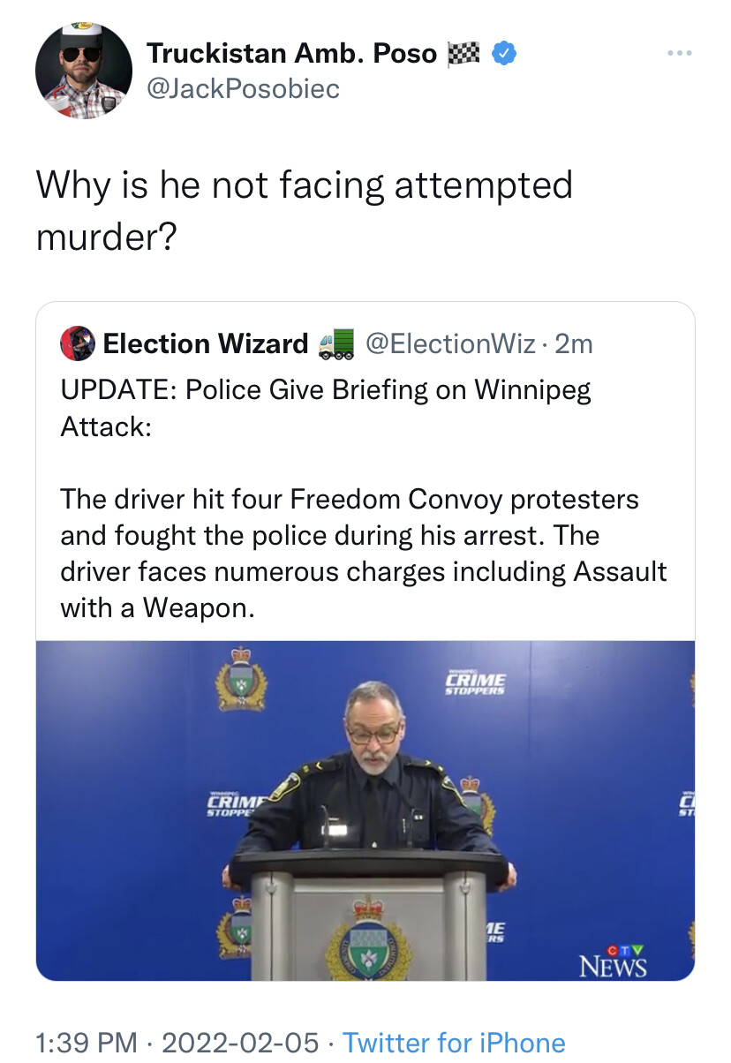Open Election Wizard's small profile avatar

click(77, 343)
